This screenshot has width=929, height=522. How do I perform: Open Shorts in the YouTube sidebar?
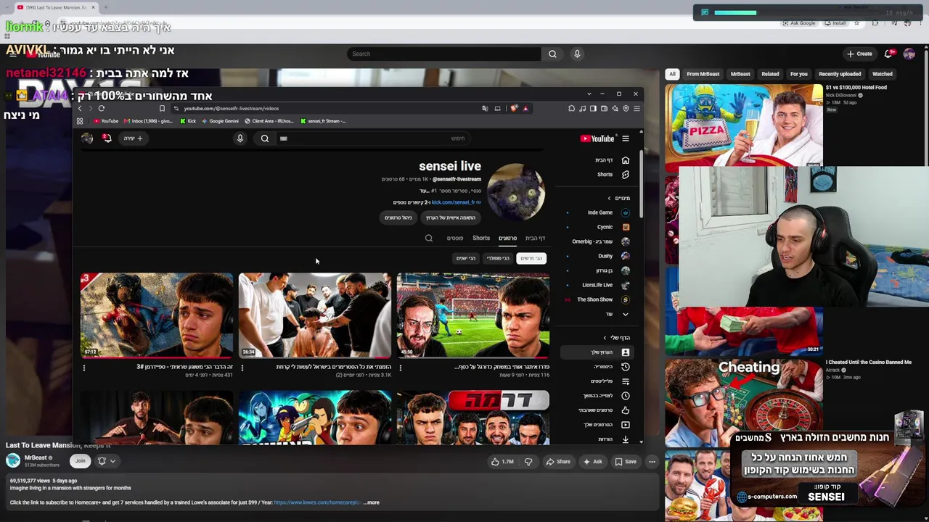click(626, 175)
